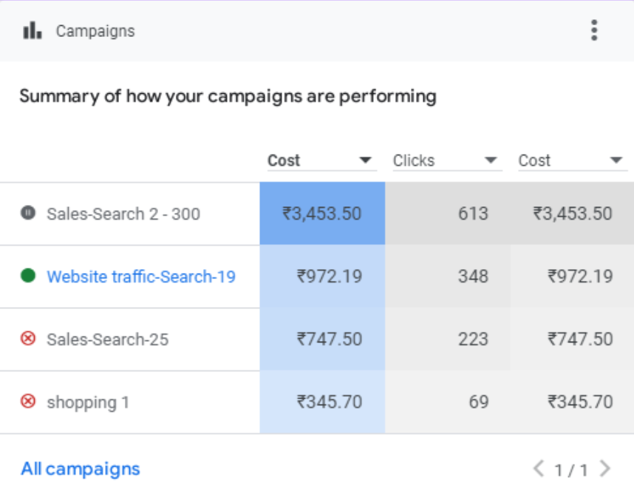Go to next page arrow

tap(605, 469)
